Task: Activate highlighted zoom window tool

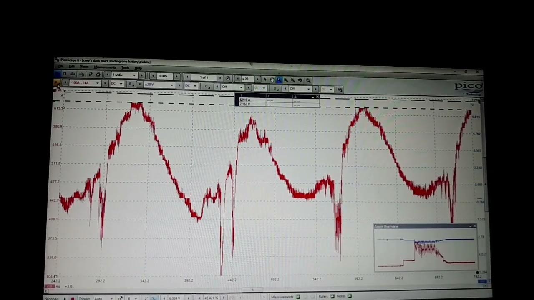Action: coord(279,80)
